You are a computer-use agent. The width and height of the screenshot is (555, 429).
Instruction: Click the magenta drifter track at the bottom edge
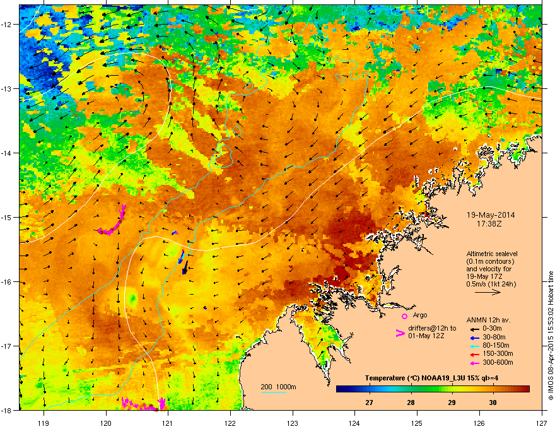[x=143, y=404]
